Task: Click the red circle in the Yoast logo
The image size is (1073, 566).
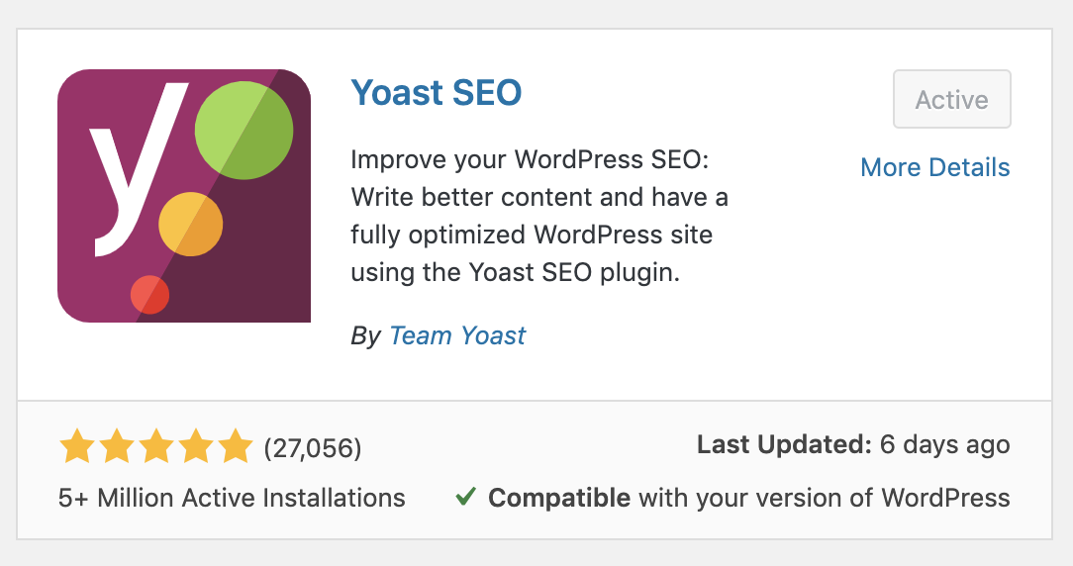Action: (x=150, y=294)
